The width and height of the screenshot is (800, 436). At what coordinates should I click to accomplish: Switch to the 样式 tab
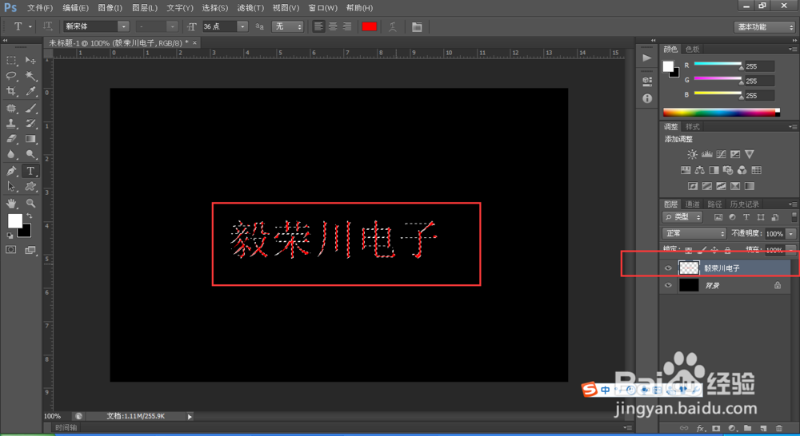point(692,127)
